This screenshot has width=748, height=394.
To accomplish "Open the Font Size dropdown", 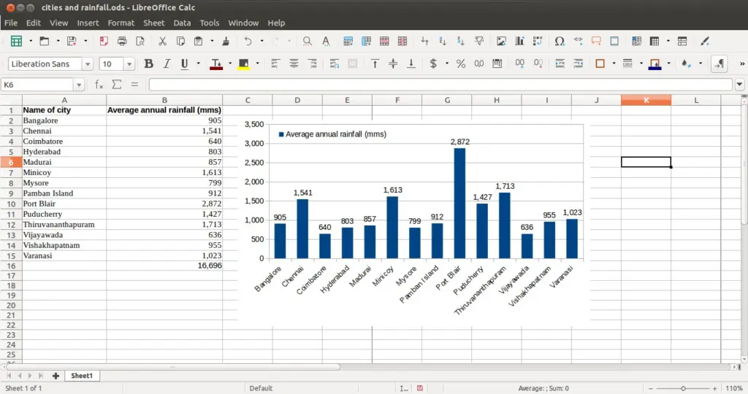I will pyautogui.click(x=129, y=63).
